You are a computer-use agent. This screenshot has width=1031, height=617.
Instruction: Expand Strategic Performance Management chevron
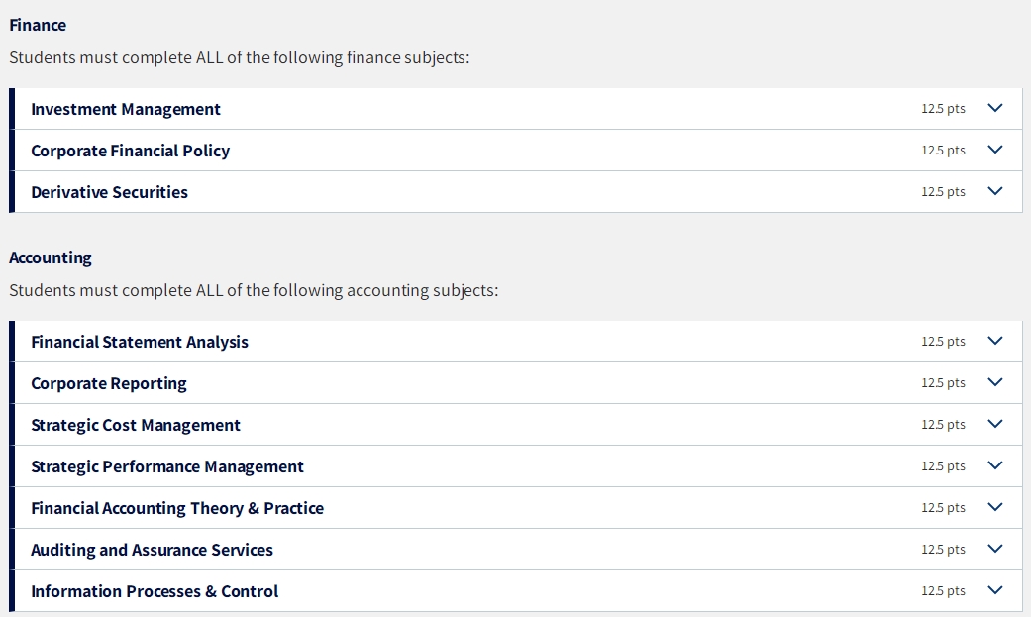click(x=995, y=465)
